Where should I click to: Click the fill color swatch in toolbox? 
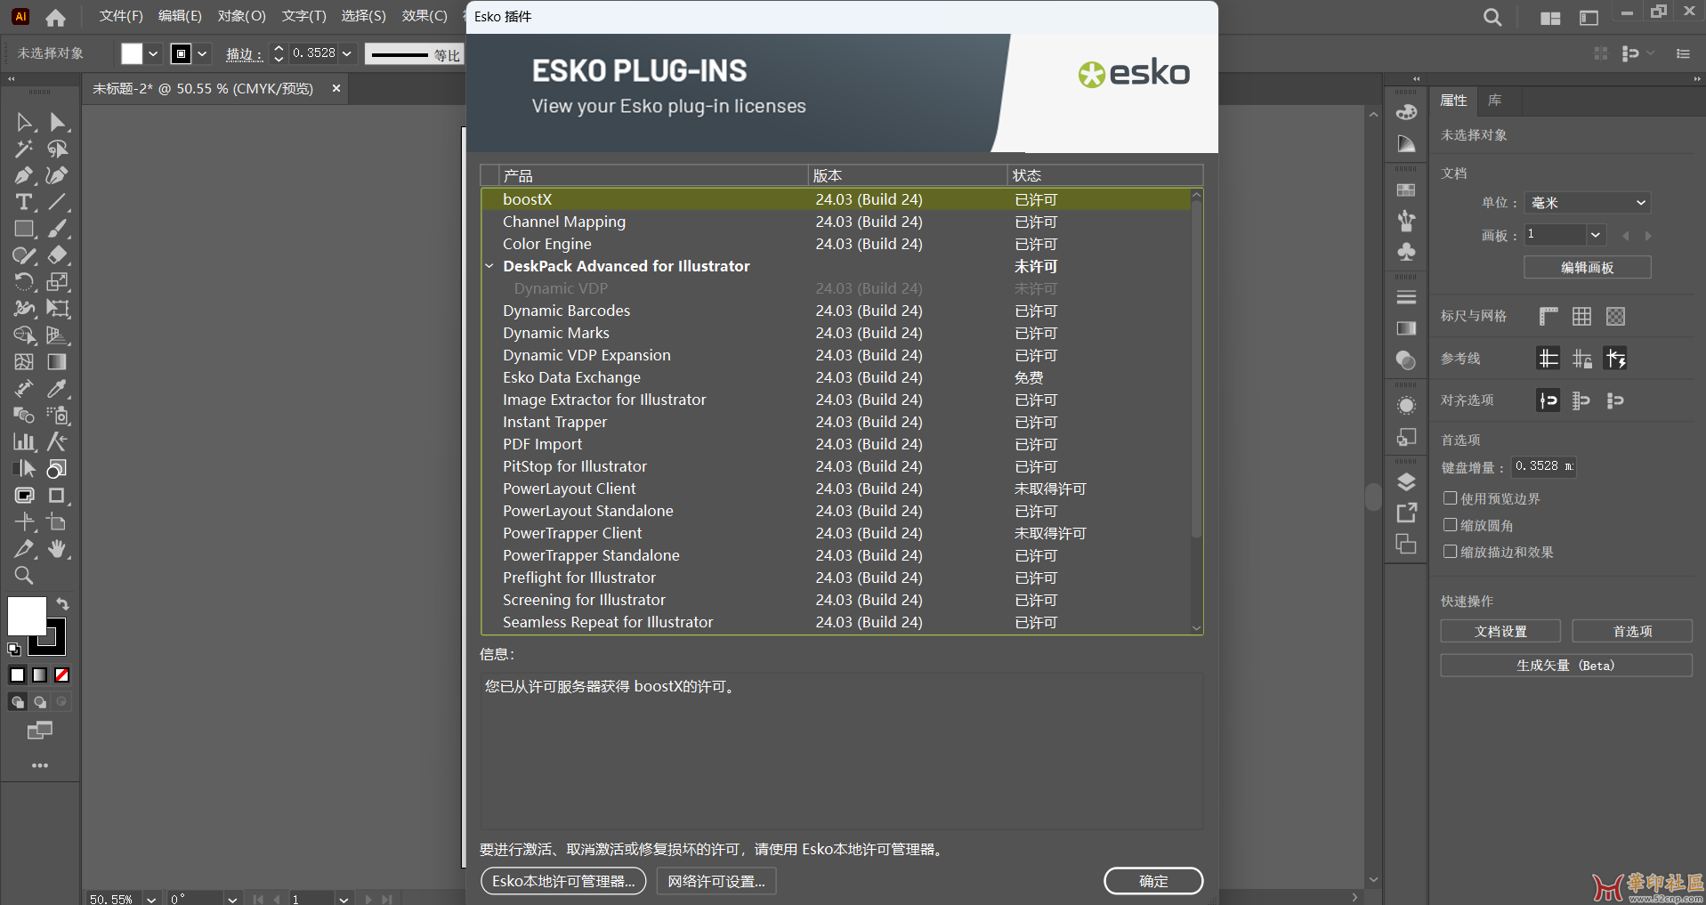27,616
